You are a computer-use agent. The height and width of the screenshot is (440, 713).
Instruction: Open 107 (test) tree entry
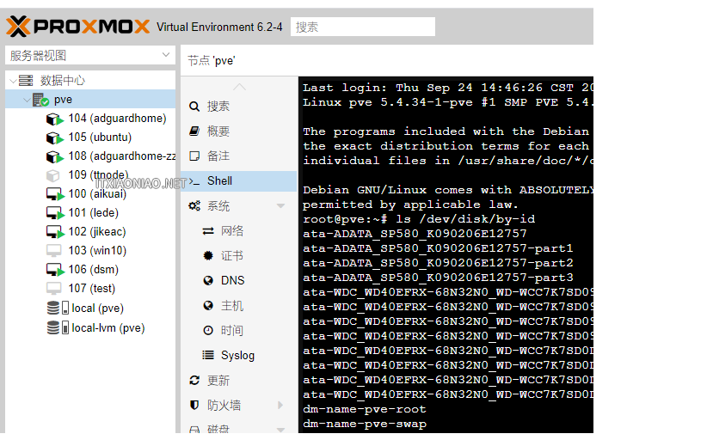[92, 289]
